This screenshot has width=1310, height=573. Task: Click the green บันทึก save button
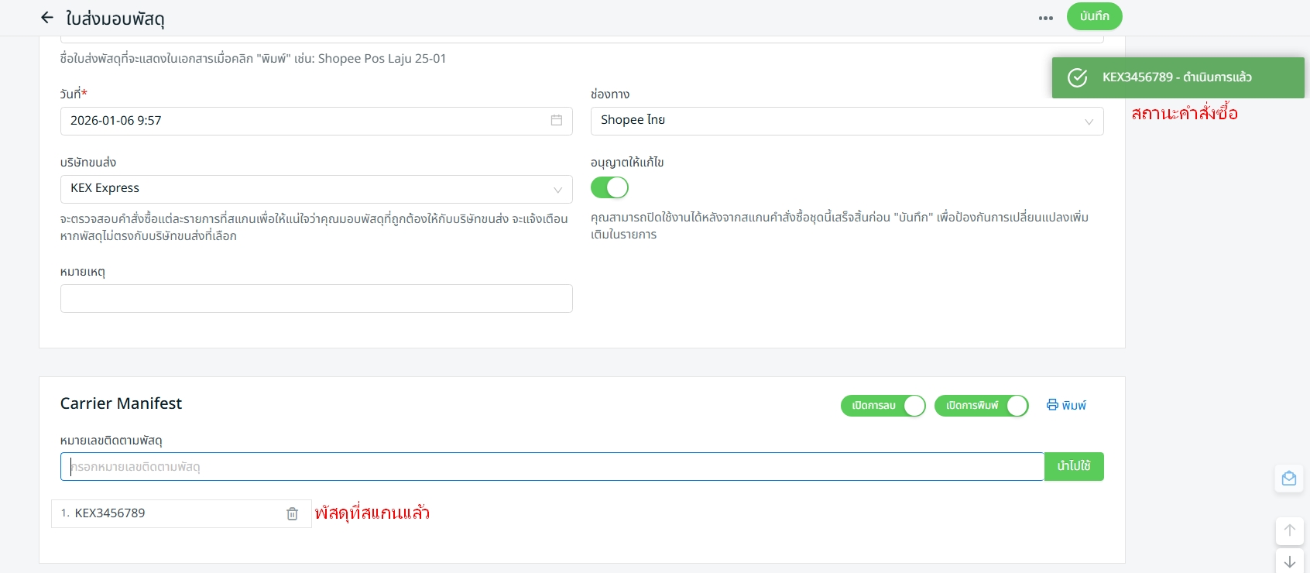1094,16
